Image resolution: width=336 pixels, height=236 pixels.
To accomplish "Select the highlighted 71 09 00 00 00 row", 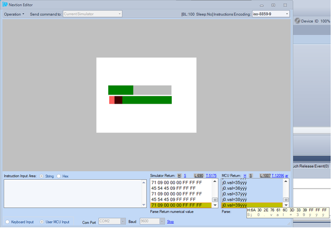I will [181, 205].
